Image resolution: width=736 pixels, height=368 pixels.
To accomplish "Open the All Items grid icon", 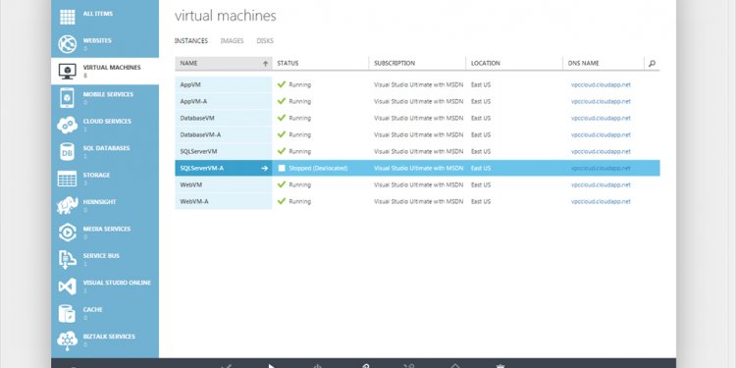I will (67, 17).
